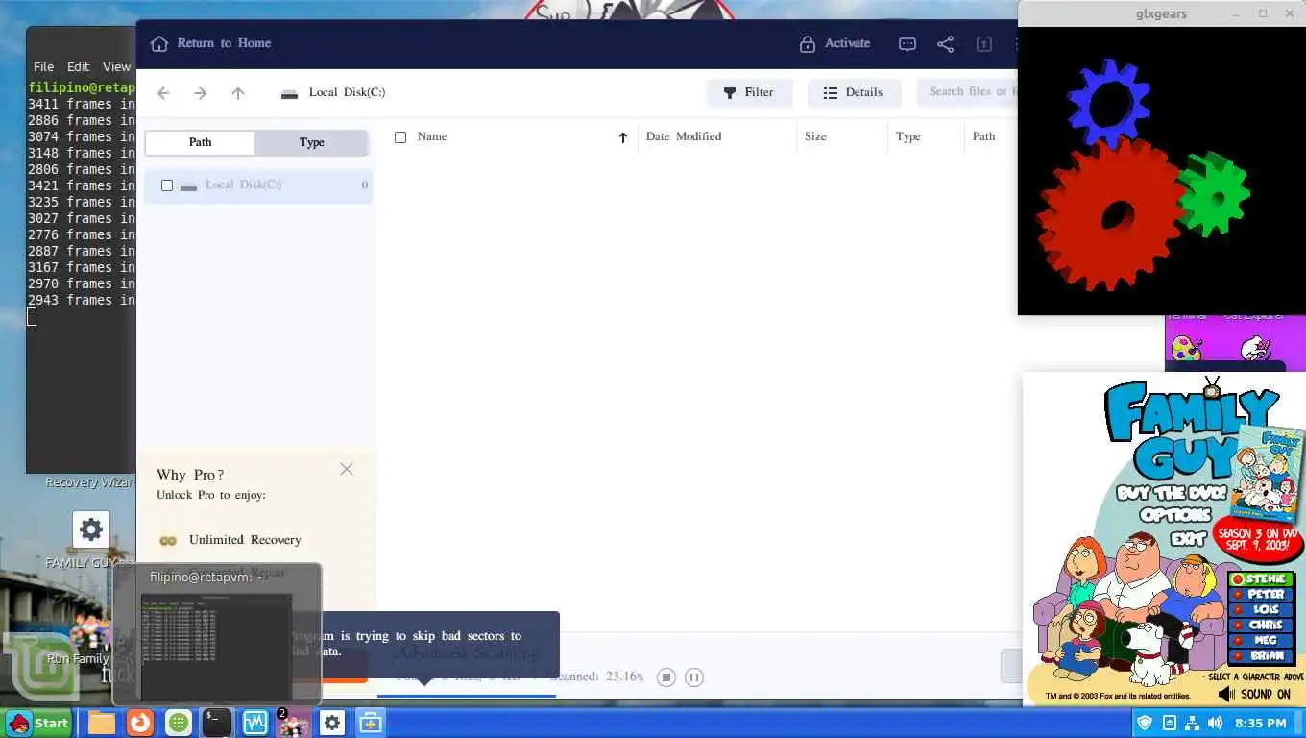Screen dimensions: 1306x738
Task: Open system monitor taskbar icon
Action: (255, 723)
